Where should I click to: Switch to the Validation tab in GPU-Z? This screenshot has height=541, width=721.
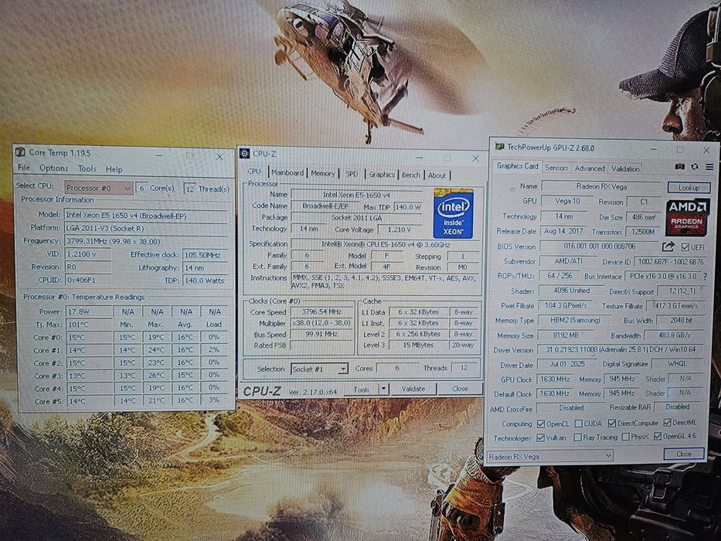click(x=625, y=168)
